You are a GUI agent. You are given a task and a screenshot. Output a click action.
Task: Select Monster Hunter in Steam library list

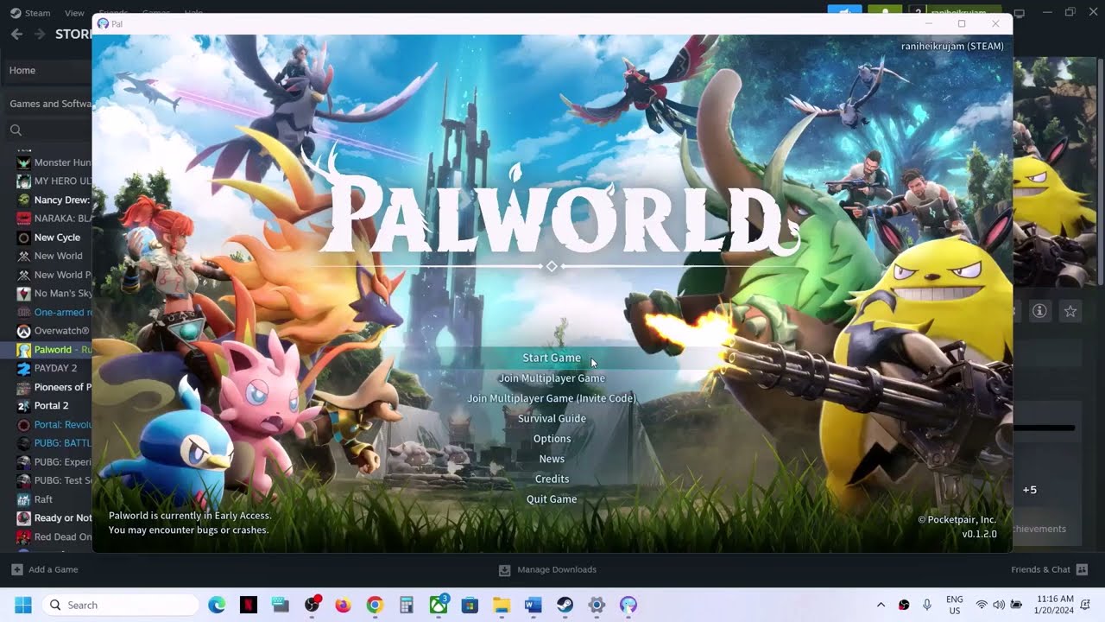coord(54,162)
